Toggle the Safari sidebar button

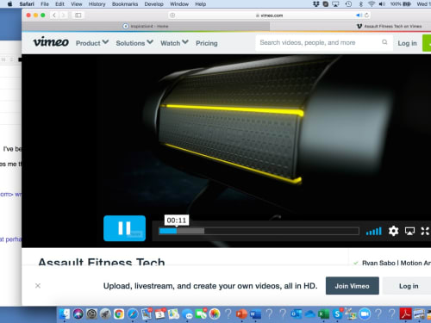78,16
